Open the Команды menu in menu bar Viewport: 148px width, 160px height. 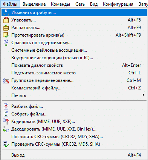60,4
